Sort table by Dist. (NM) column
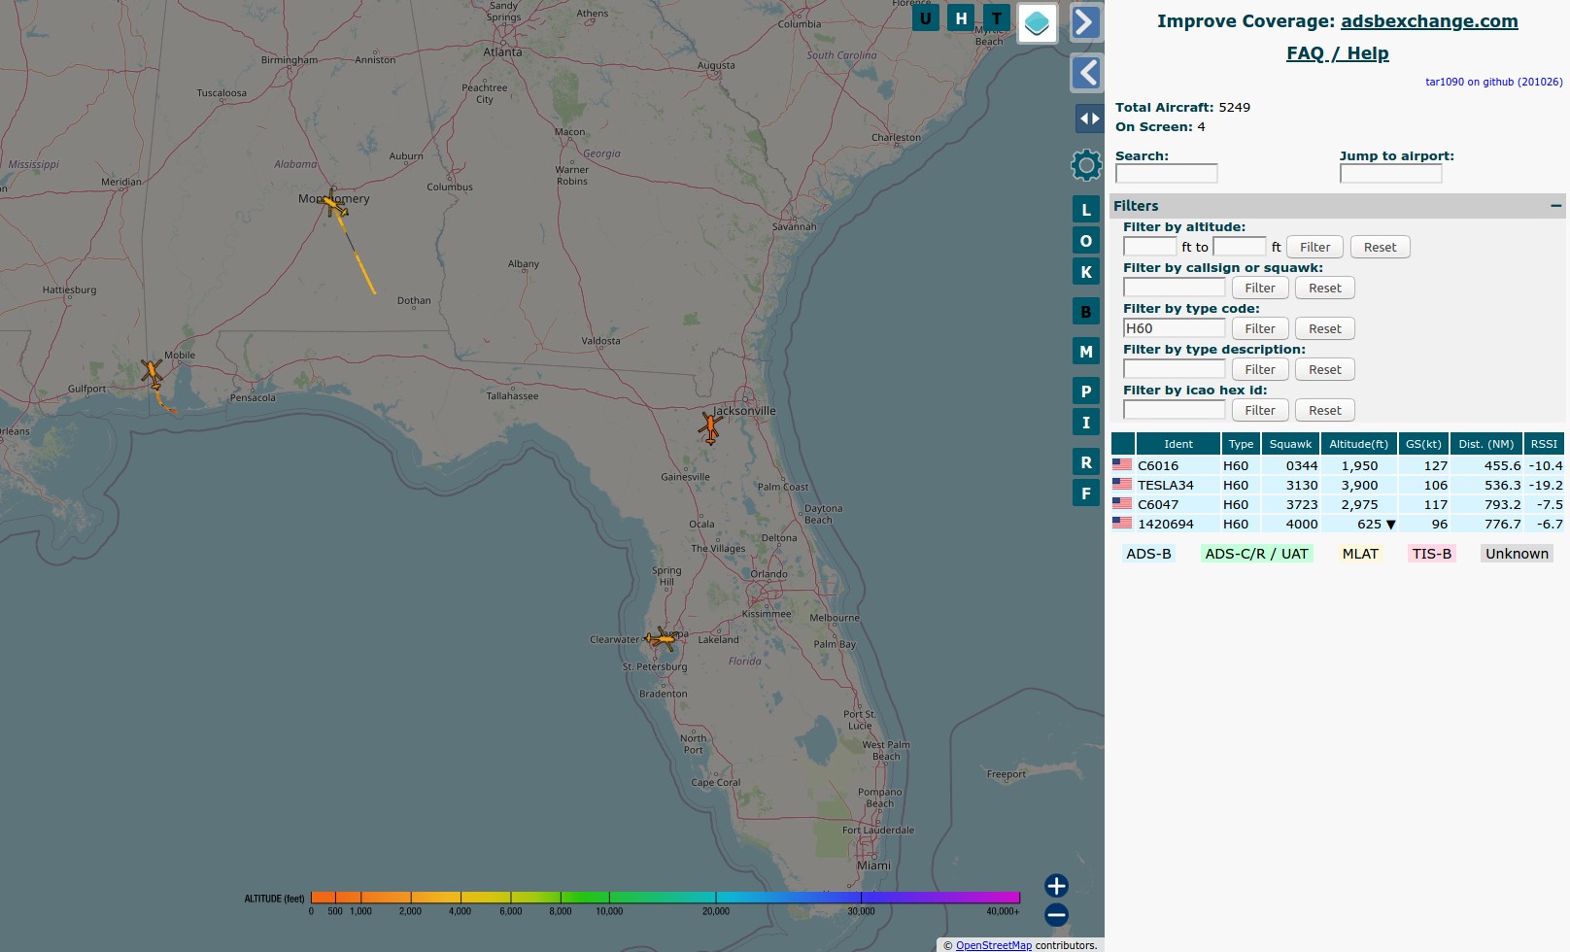1570x952 pixels. tap(1485, 444)
